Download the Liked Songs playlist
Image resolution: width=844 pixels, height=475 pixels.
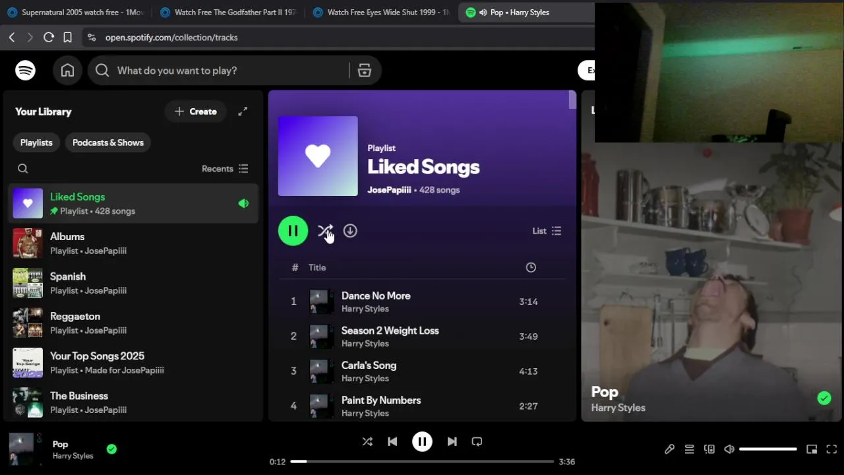pyautogui.click(x=350, y=231)
